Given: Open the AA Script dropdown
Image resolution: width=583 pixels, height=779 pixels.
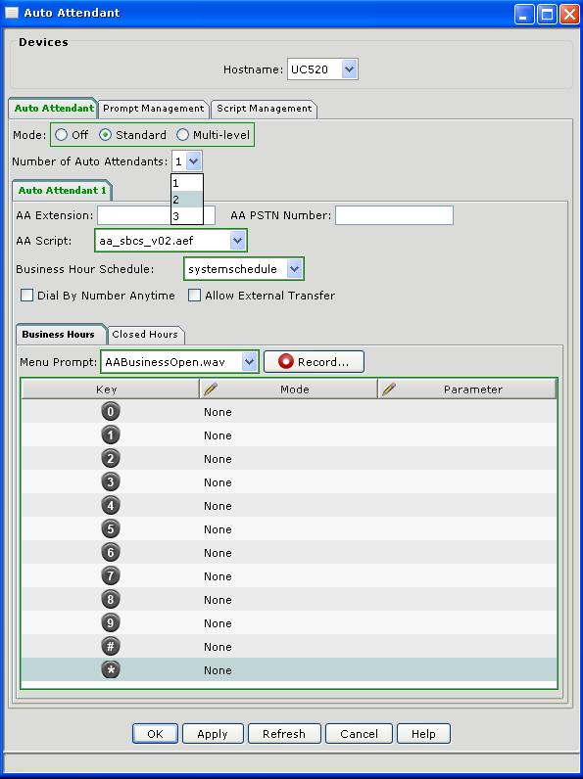Looking at the screenshot, I should (x=237, y=241).
